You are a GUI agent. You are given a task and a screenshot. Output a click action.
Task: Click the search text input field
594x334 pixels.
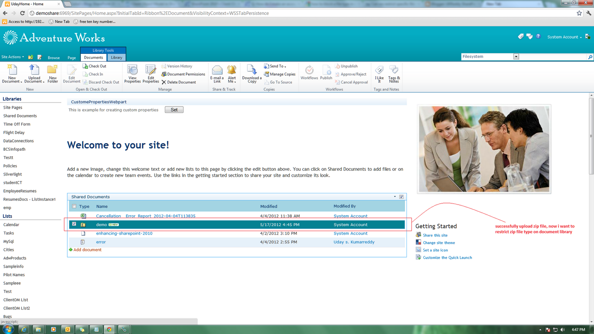553,57
